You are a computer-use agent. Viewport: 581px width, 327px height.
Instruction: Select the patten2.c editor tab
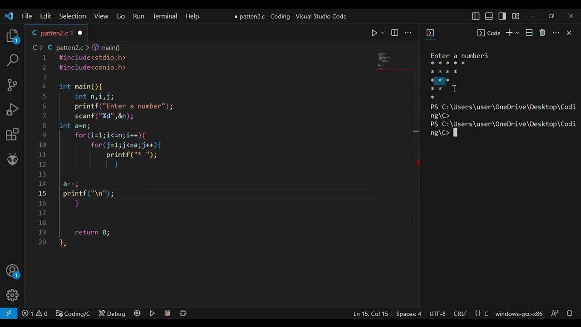(x=56, y=33)
